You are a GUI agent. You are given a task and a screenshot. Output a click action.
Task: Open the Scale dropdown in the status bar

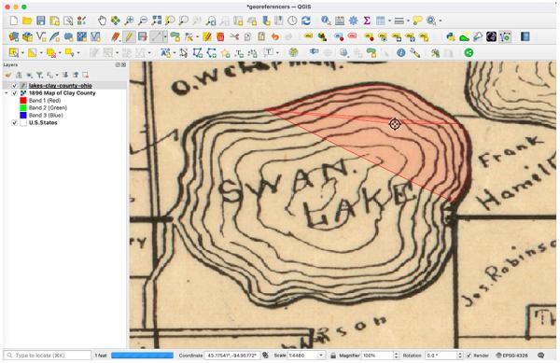320,356
